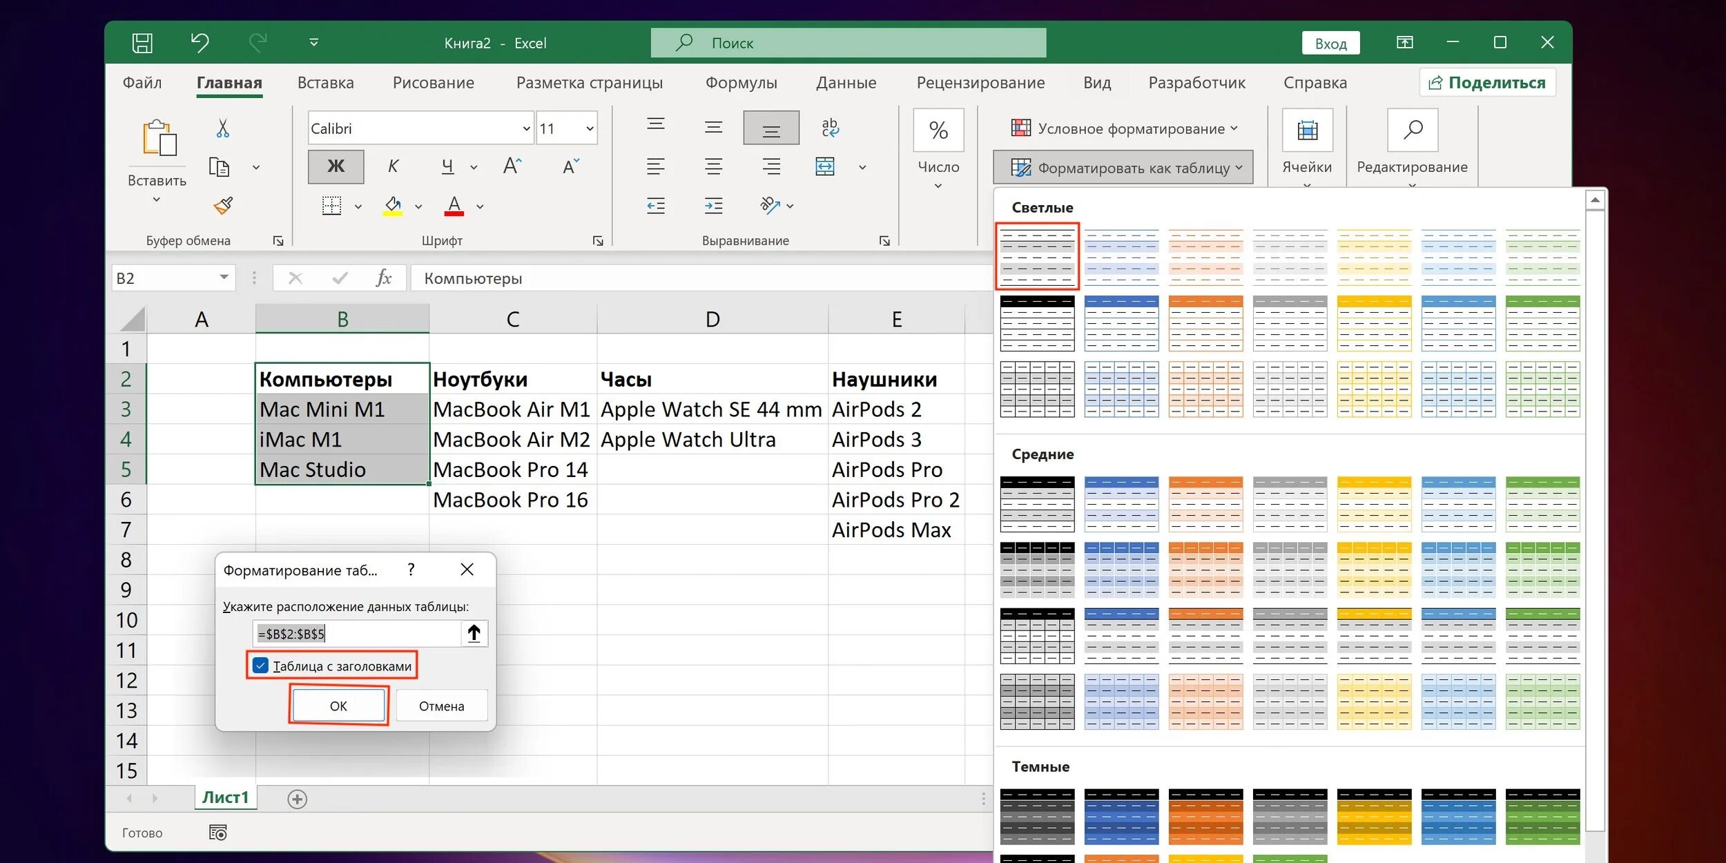Toggle bottom align button in ribbon

[x=771, y=128]
